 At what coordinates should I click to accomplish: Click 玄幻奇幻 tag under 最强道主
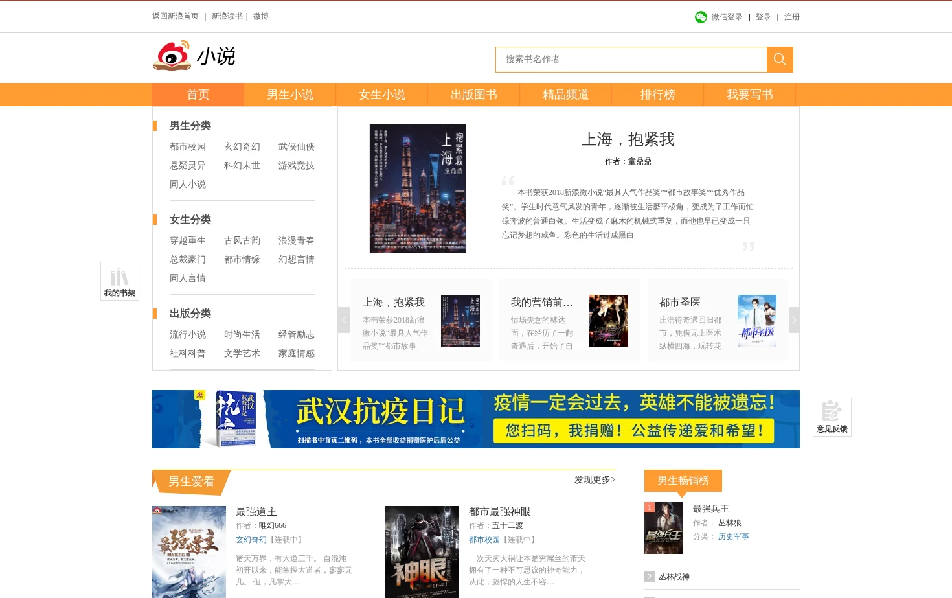coord(251,540)
